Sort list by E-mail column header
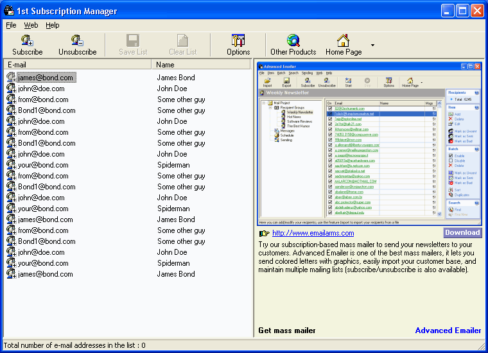 point(77,65)
